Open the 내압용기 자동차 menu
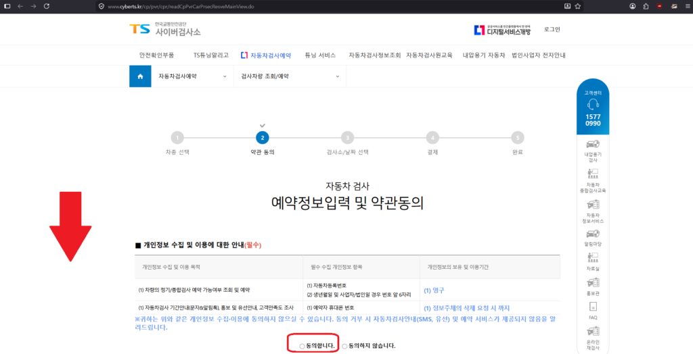 point(483,55)
